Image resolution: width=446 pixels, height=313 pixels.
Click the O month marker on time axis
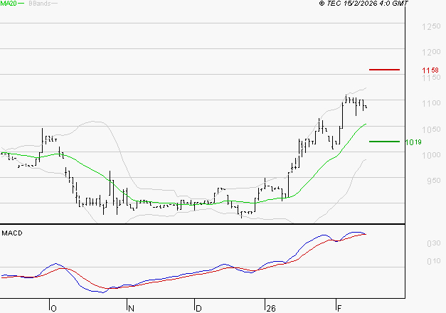(53, 309)
